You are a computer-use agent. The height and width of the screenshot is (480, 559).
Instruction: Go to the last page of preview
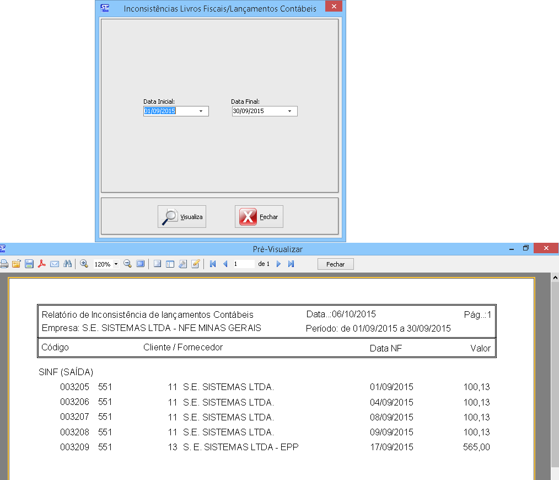click(291, 264)
